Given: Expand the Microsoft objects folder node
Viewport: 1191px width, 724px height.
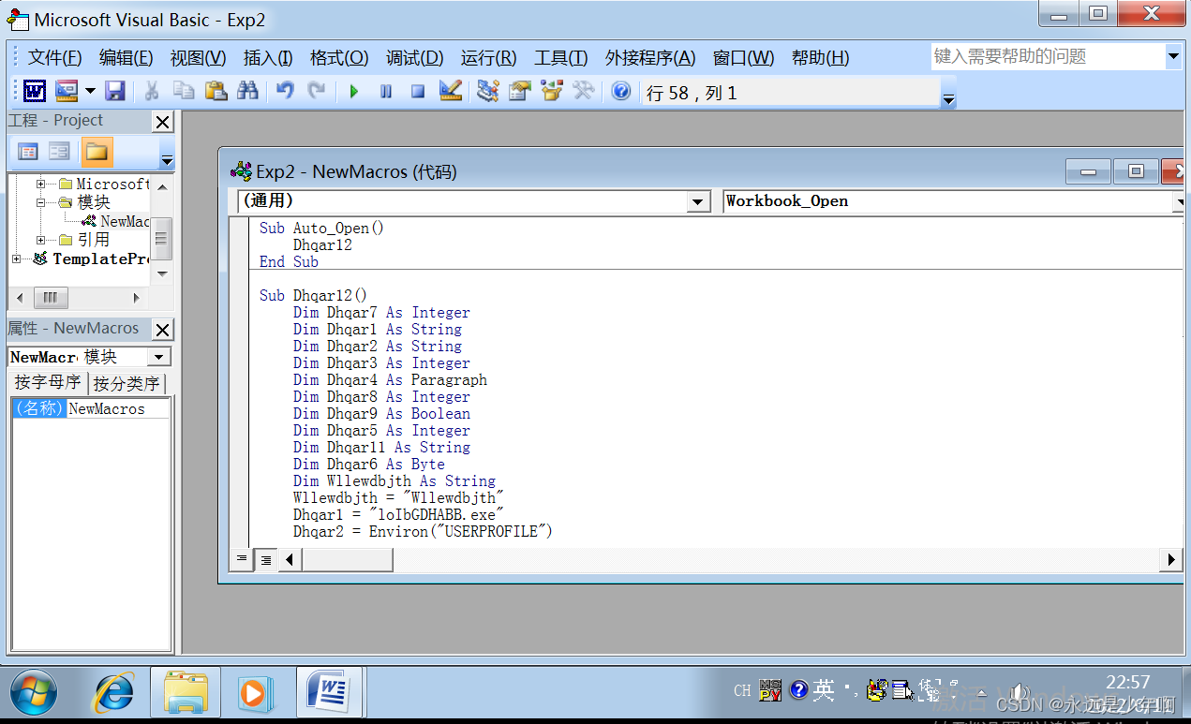Looking at the screenshot, I should coord(40,184).
